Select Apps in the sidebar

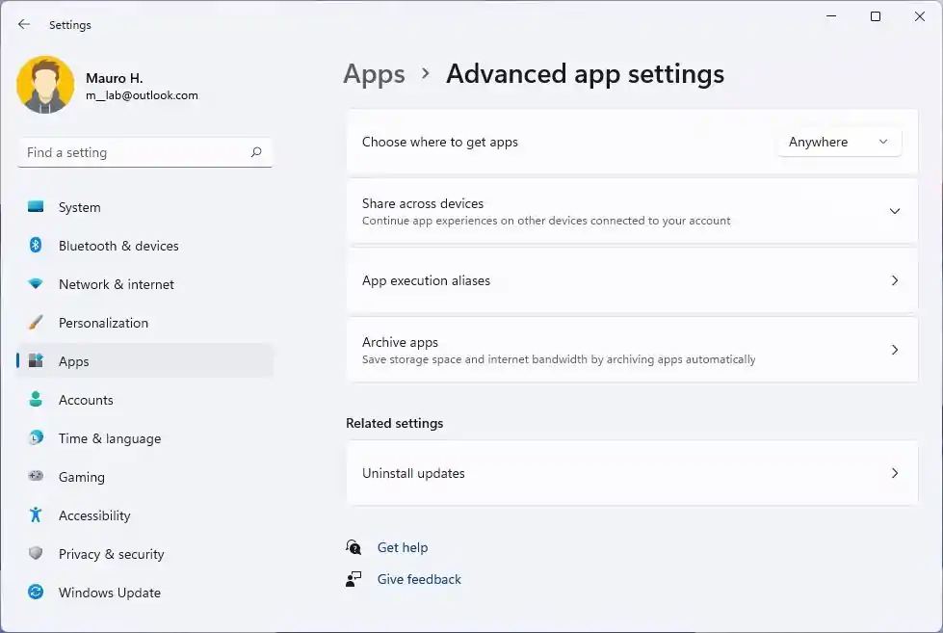coord(74,361)
